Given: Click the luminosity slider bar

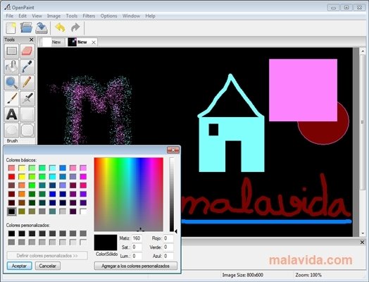Looking at the screenshot, I should tap(172, 195).
